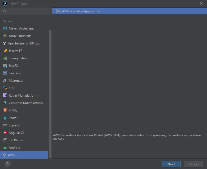Click the Jakarta EE sail icon
Viewport: 207px width, 169px height.
pyautogui.click(x=5, y=51)
